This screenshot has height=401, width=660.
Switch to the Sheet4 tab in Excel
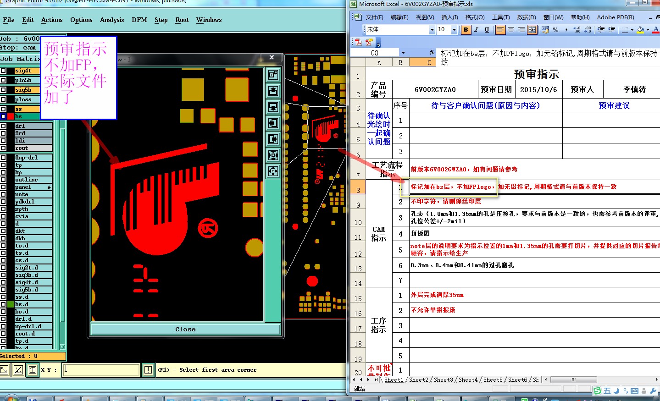click(x=468, y=380)
